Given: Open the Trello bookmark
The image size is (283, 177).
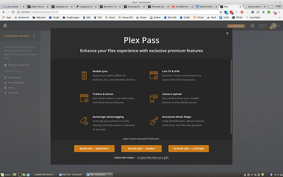Looking at the screenshot, I should [x=224, y=18].
